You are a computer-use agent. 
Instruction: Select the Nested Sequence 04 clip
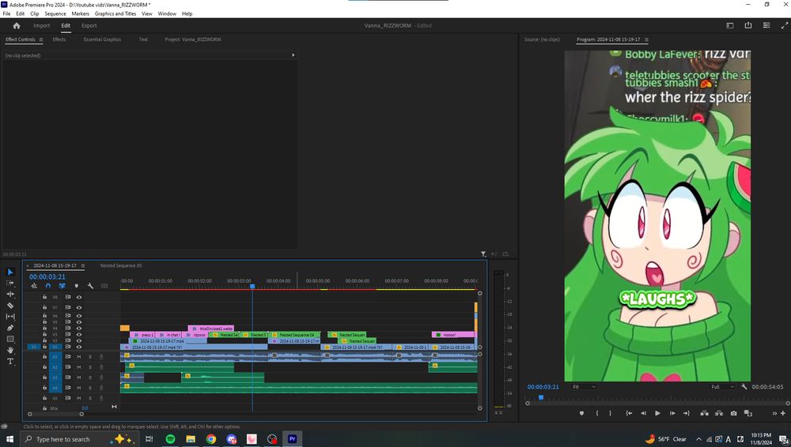pyautogui.click(x=294, y=335)
